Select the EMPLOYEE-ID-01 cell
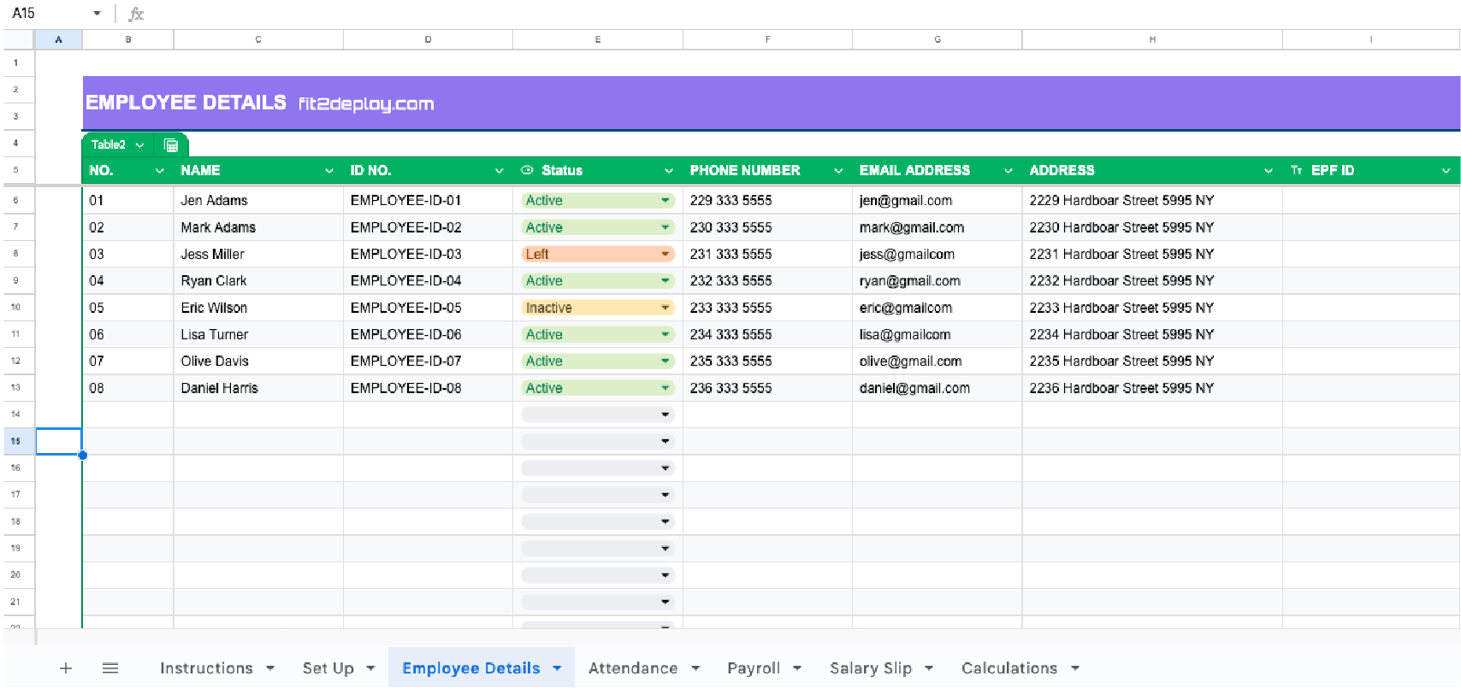This screenshot has height=688, width=1461. tap(428, 201)
